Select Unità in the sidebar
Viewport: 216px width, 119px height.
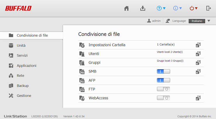click(21, 45)
